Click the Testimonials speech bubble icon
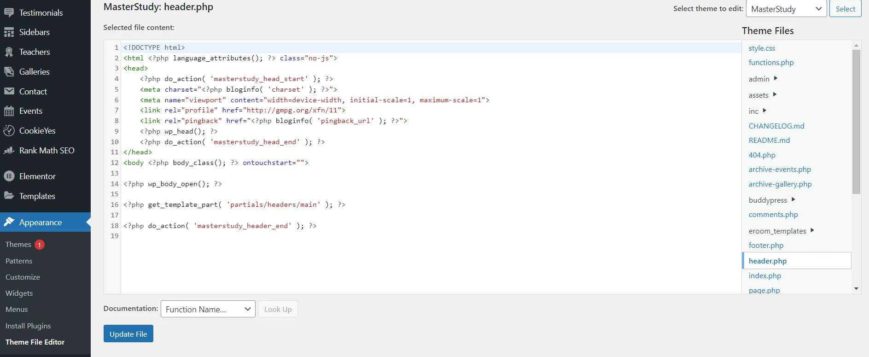Image resolution: width=869 pixels, height=357 pixels. click(x=9, y=13)
